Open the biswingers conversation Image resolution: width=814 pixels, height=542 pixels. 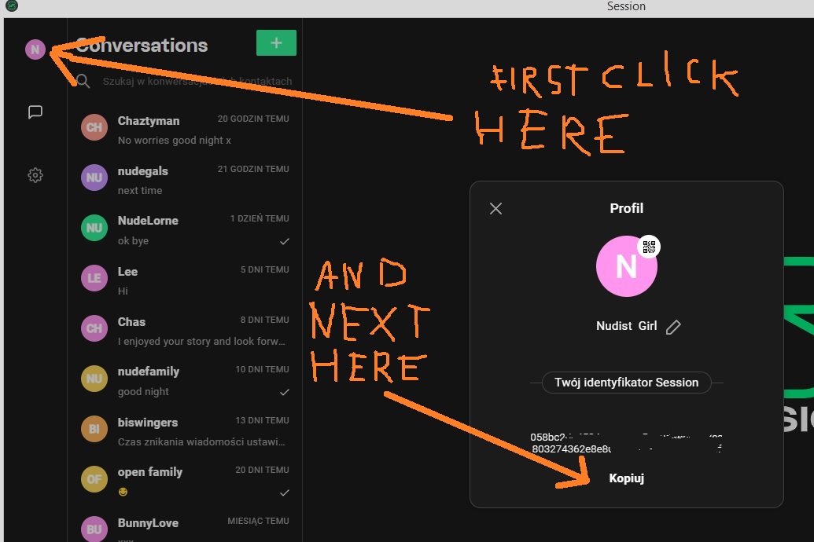tap(185, 431)
